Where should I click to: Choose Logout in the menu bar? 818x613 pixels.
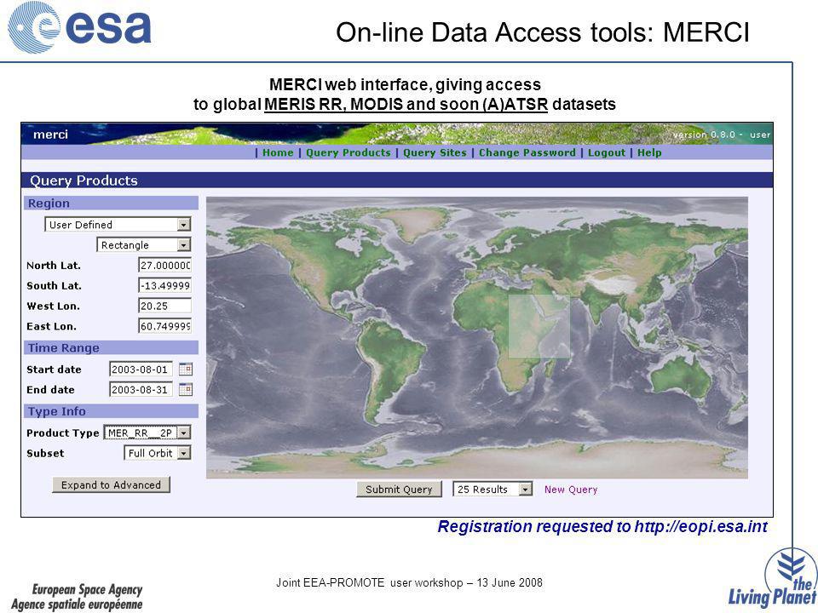click(606, 152)
